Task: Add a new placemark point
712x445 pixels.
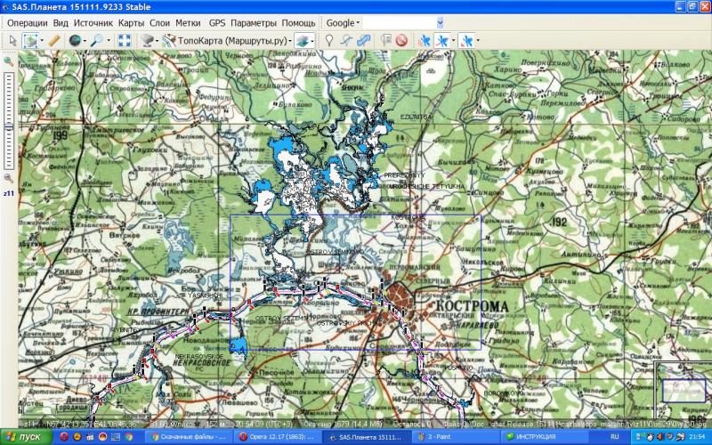Action: (329, 40)
